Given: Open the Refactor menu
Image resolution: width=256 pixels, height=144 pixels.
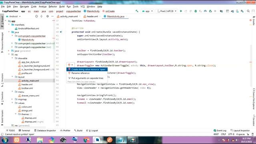Looking at the screenshot, I should (x=53, y=6).
